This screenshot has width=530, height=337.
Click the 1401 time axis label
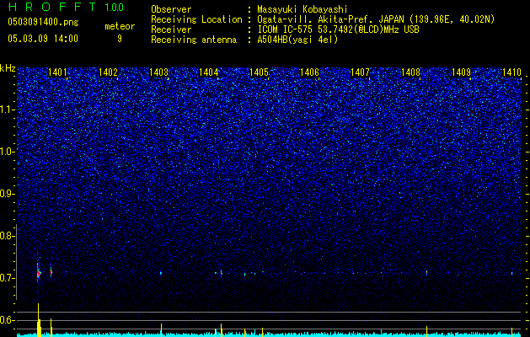[57, 72]
